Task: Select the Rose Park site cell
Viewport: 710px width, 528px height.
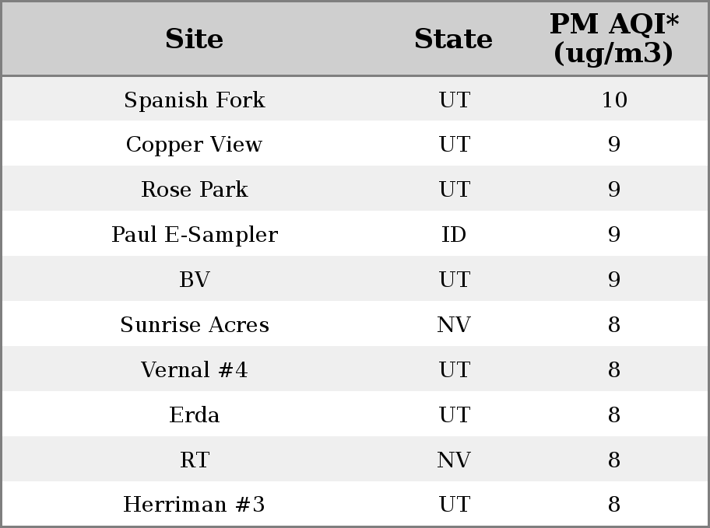Action: (x=195, y=189)
